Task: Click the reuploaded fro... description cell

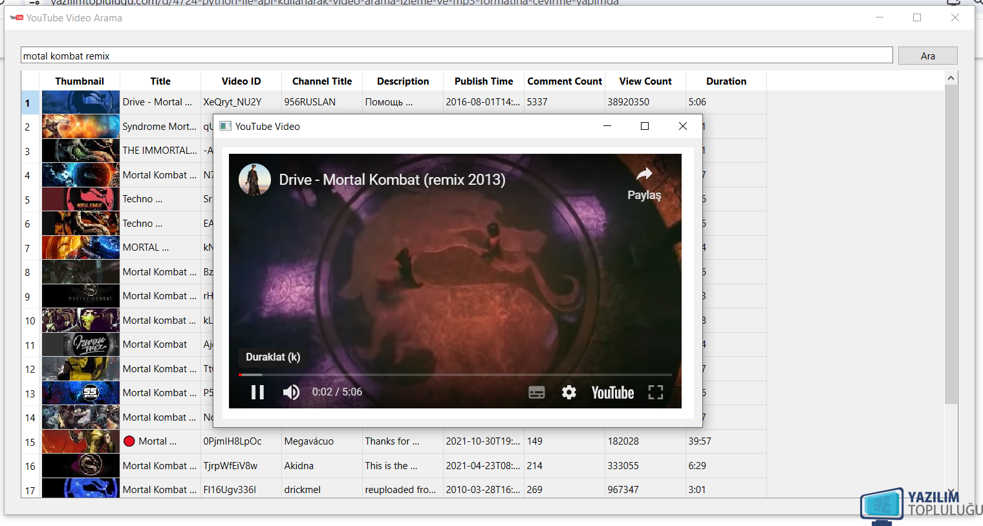Action: [x=403, y=489]
